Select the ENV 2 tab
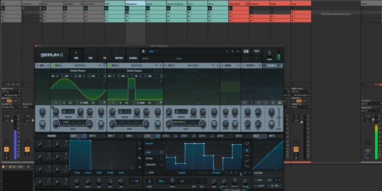 click(x=97, y=136)
